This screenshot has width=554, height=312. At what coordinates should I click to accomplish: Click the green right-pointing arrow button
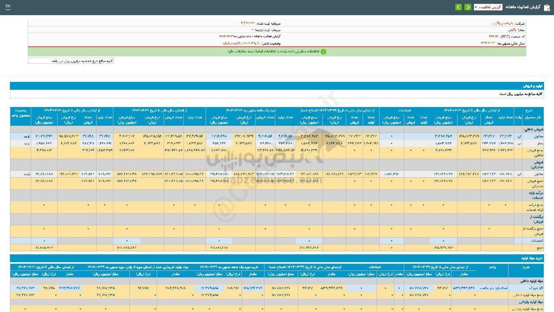(x=468, y=7)
